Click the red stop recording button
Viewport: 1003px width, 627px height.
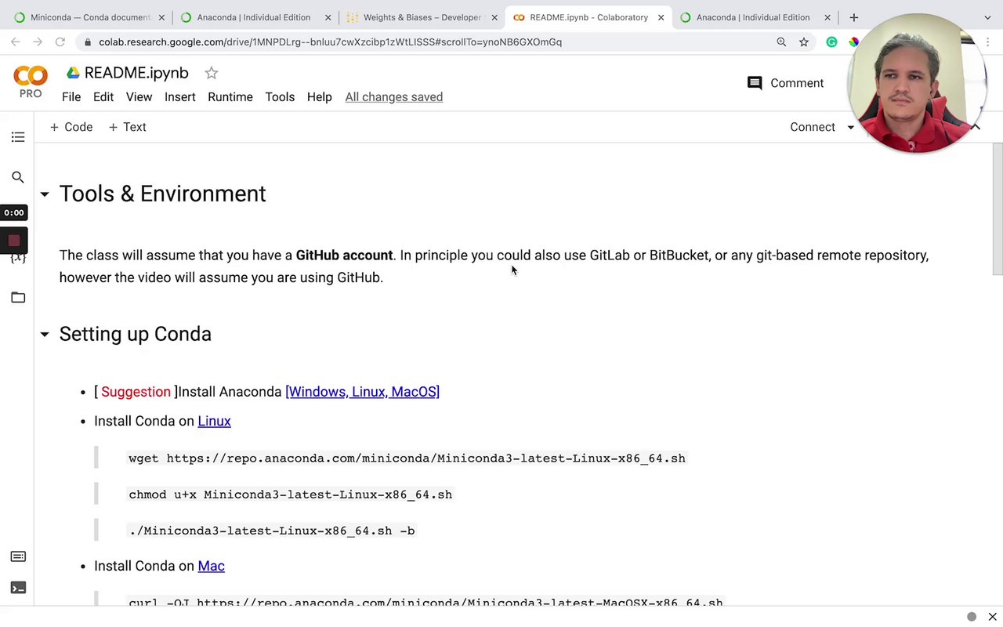tap(14, 241)
